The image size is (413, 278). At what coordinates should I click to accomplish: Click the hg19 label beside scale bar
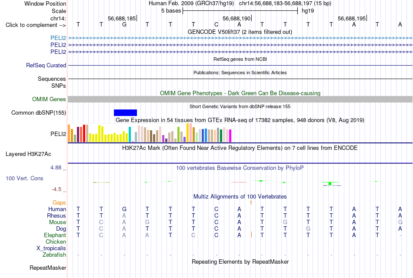308,11
